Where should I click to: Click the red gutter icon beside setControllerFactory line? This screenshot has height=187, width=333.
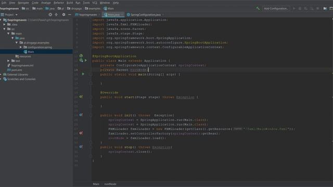81,133
